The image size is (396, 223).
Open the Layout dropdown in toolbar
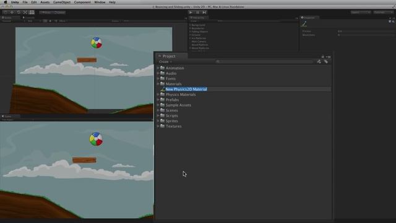pyautogui.click(x=384, y=12)
